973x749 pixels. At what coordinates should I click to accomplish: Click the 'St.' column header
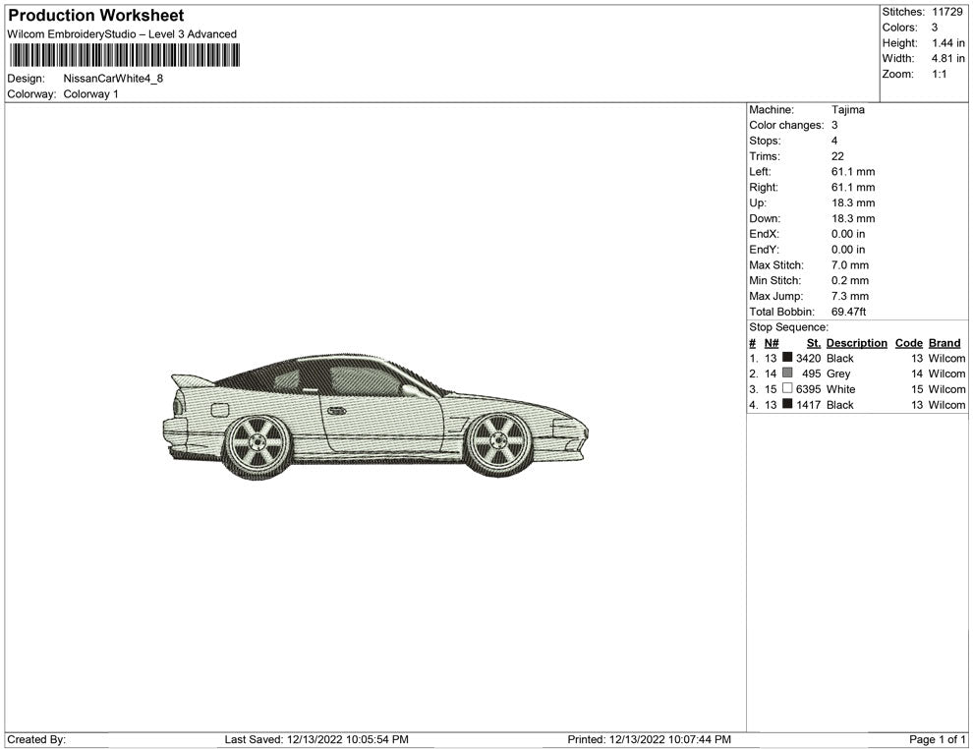(x=814, y=343)
